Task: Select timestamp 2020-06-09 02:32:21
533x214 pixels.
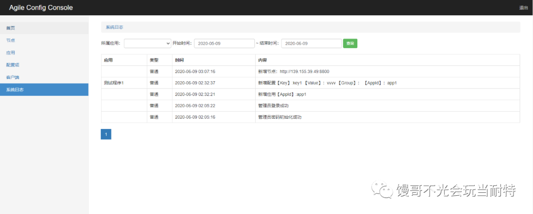Action: pos(195,94)
